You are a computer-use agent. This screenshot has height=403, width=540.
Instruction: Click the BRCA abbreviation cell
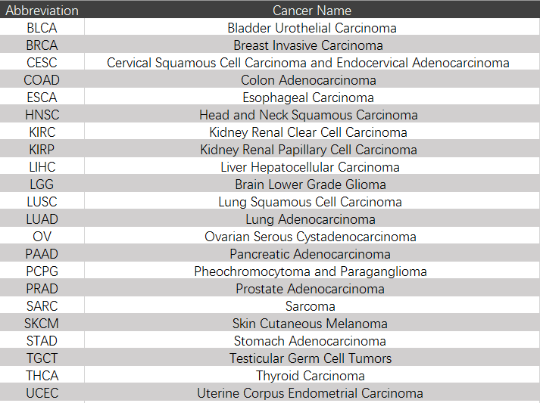tap(42, 45)
